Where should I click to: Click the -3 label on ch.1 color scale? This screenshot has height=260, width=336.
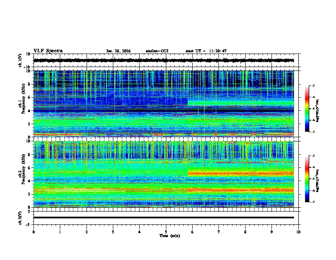[x=313, y=86]
